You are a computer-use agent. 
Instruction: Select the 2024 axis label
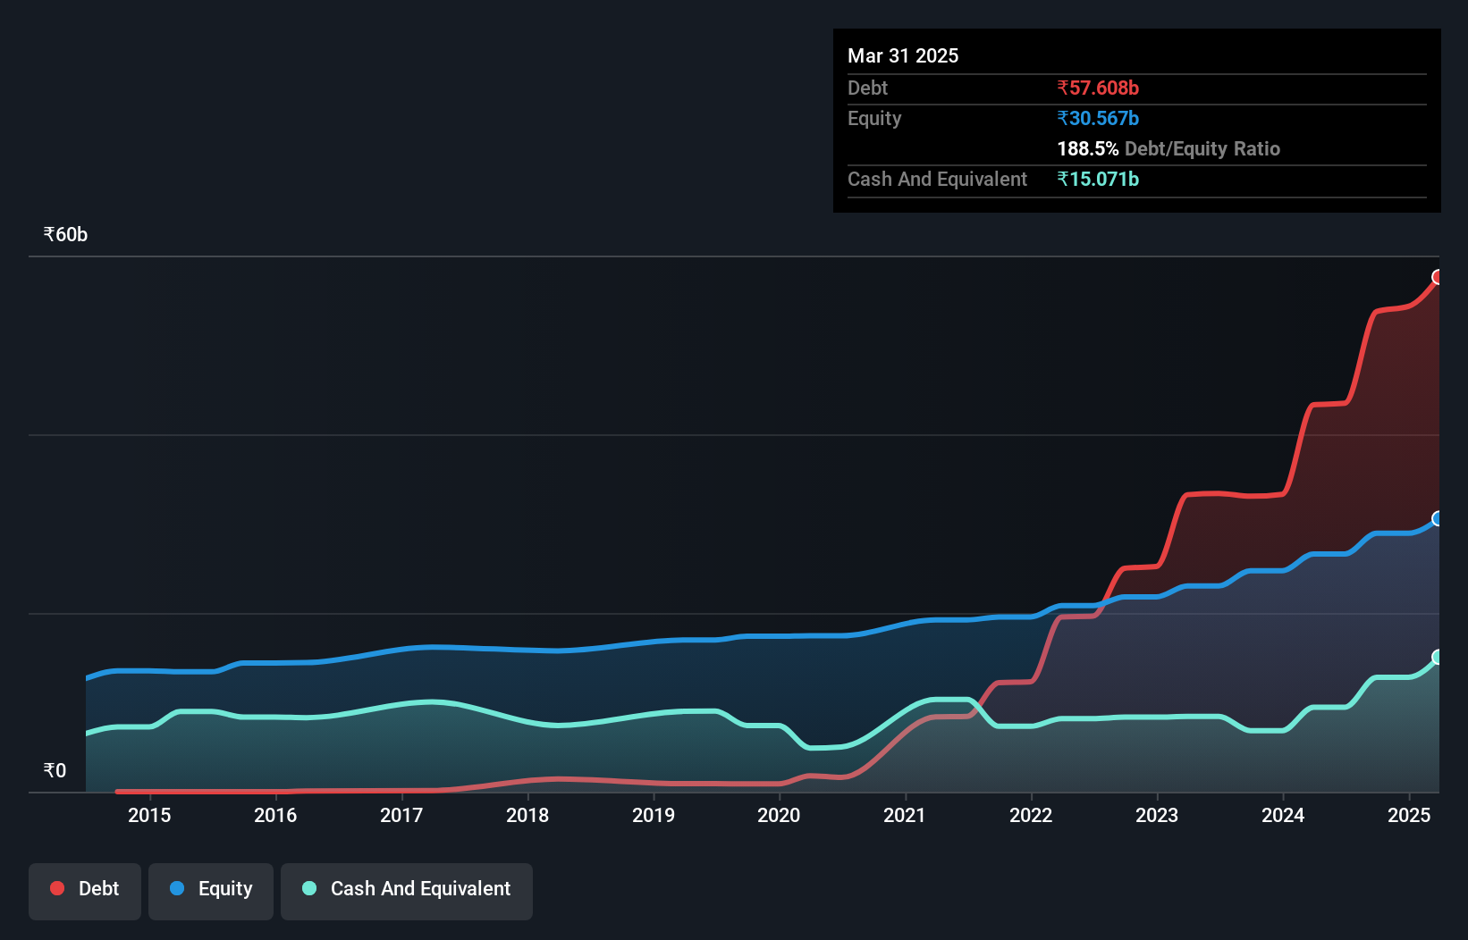click(1283, 815)
